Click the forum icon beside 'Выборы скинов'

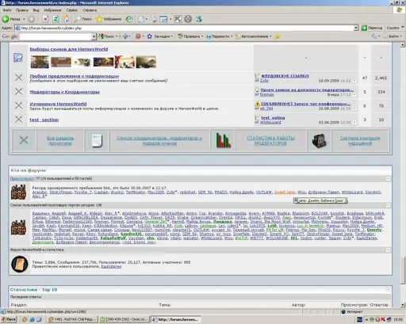18,58
